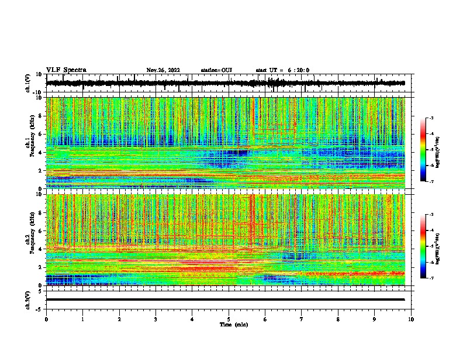Click the "ch.3(V)" axis label

point(28,300)
